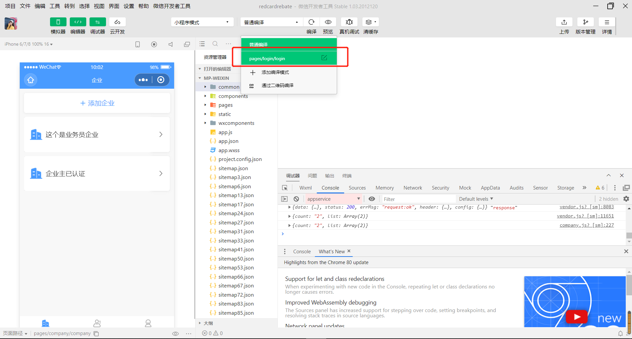Open the company.js? [sm]:227 source link
The height and width of the screenshot is (339, 632).
pos(587,225)
